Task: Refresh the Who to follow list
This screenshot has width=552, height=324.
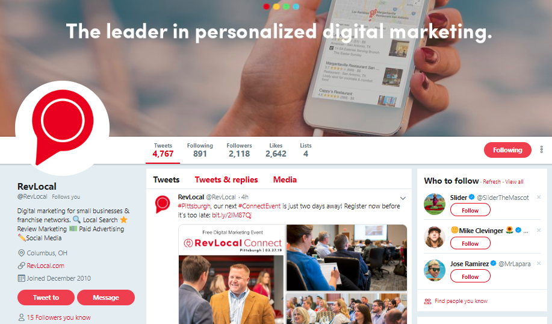Action: (491, 182)
